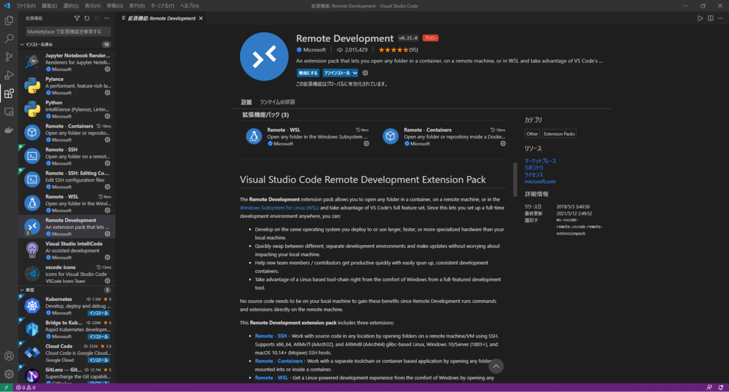Click the scroll-to-top round arrow button
This screenshot has height=392, width=729.
496,366
